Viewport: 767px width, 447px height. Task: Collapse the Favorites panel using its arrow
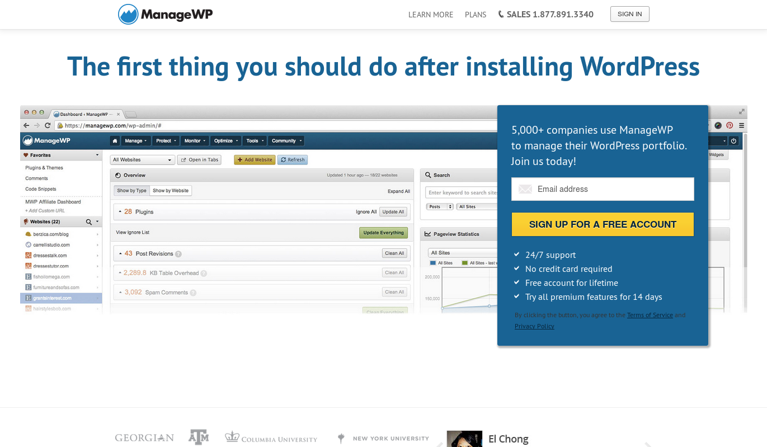97,155
